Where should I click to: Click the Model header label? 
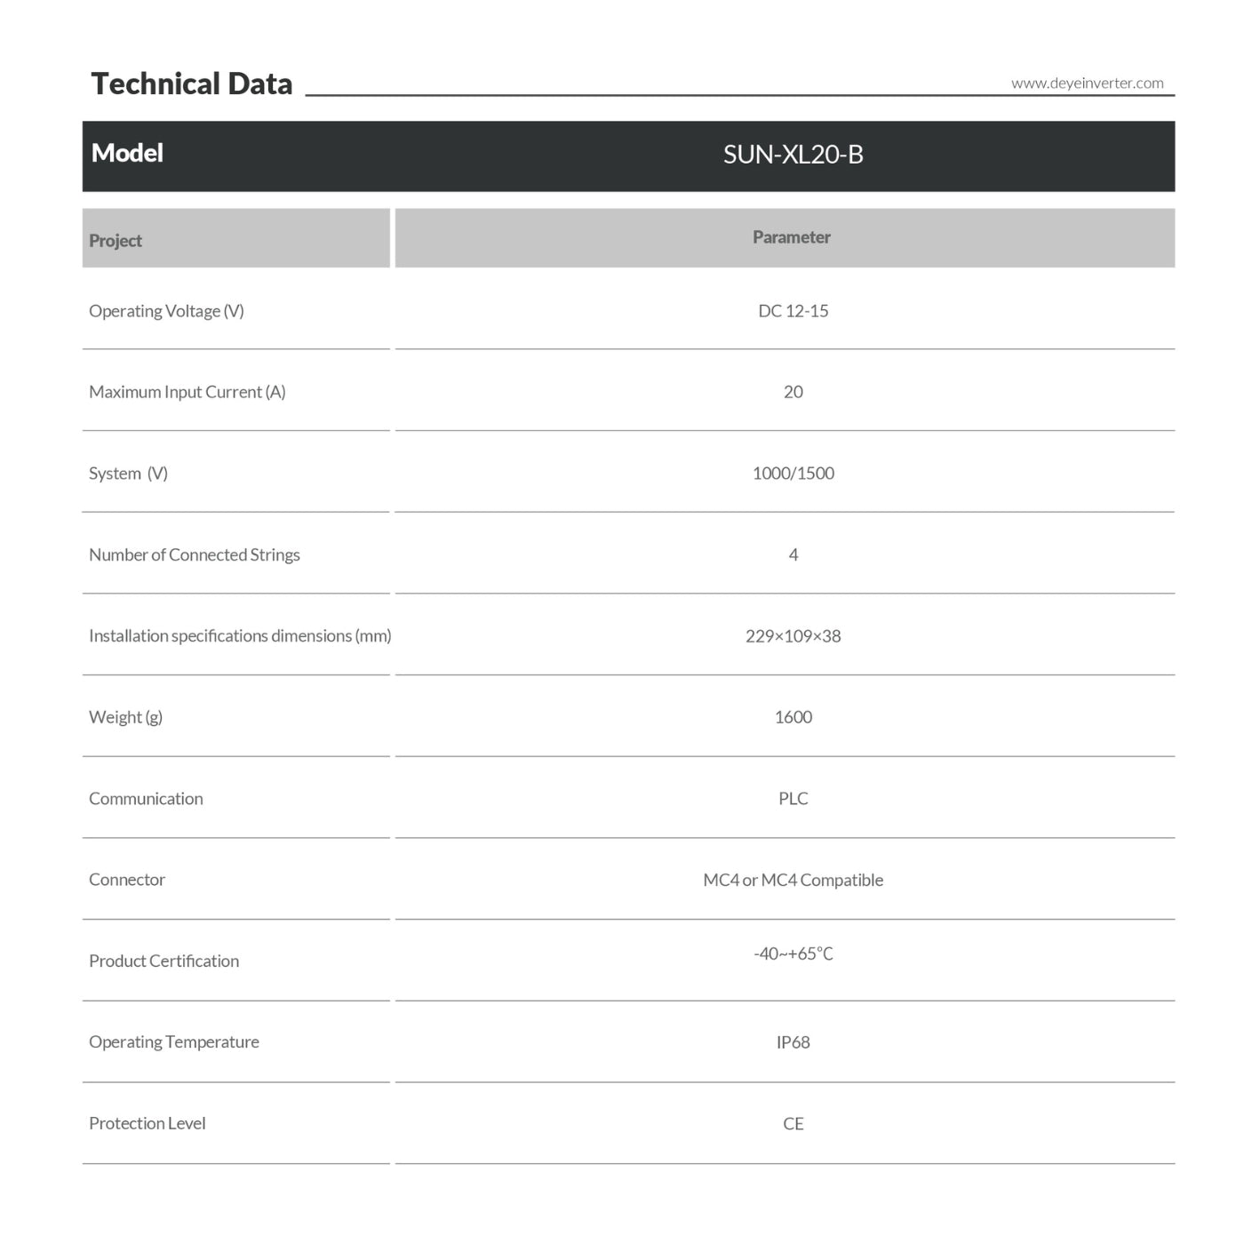coord(127,153)
